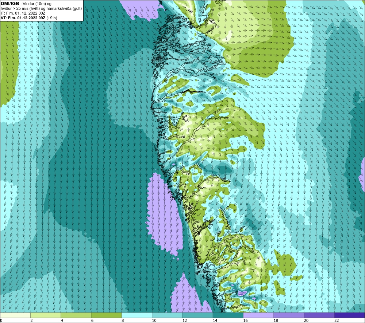Click the scale label "12"
This screenshot has height=323, width=365.
[185, 320]
